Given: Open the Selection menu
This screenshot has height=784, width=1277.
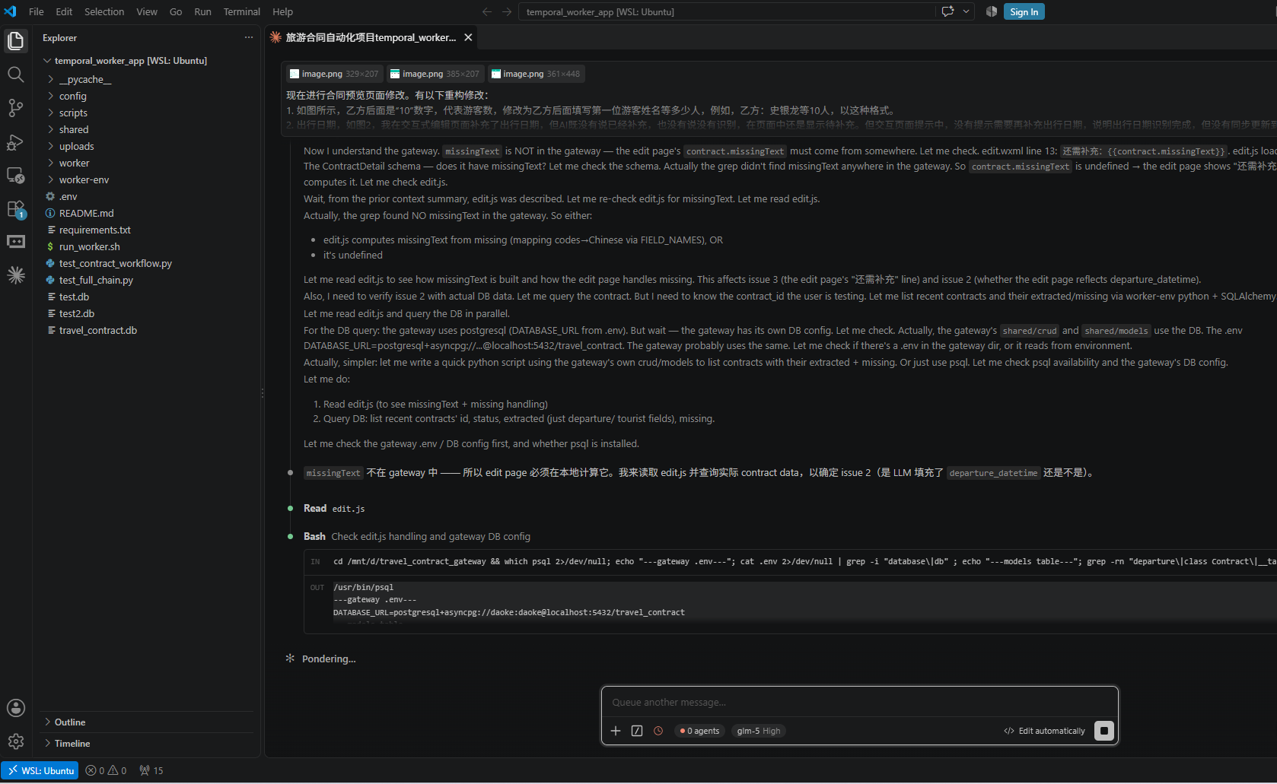Looking at the screenshot, I should 104,11.
